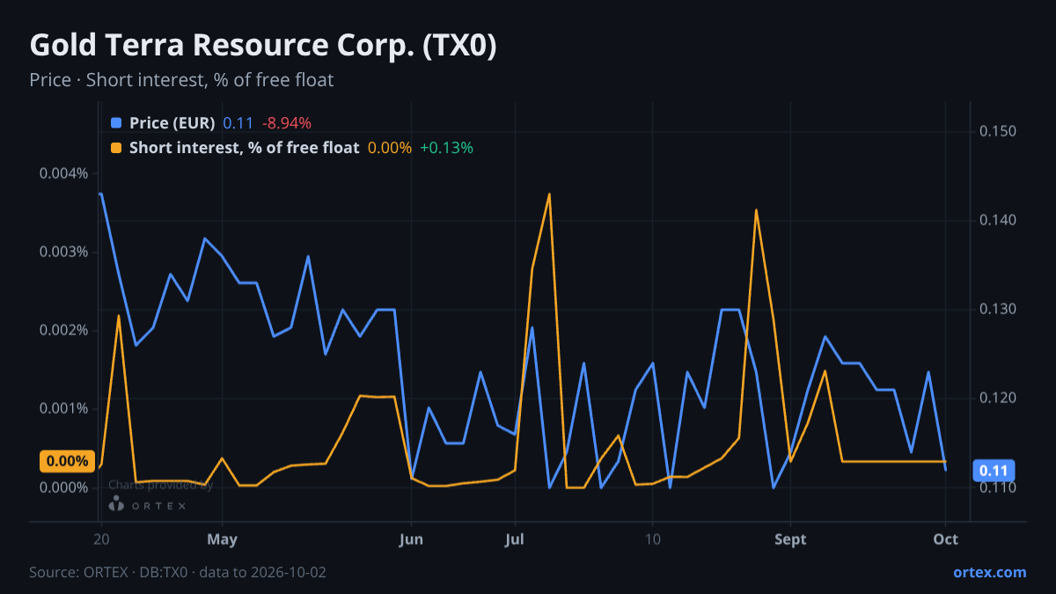Click the chart title Gold Terra Resource Corp.
1056x594 pixels.
click(263, 46)
